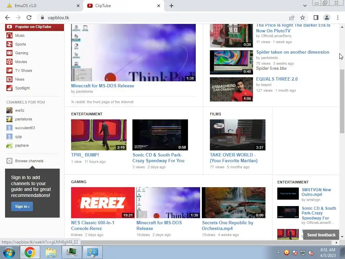The image size is (345, 259).
Task: Open NES Classic 600-In-1 Console-Rerez title
Action: click(93, 226)
